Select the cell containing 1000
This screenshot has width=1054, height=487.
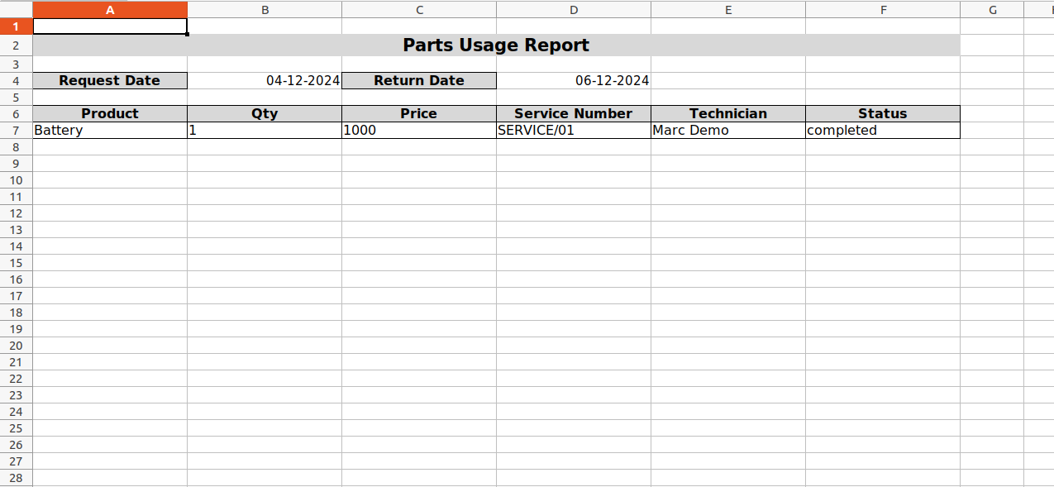419,130
